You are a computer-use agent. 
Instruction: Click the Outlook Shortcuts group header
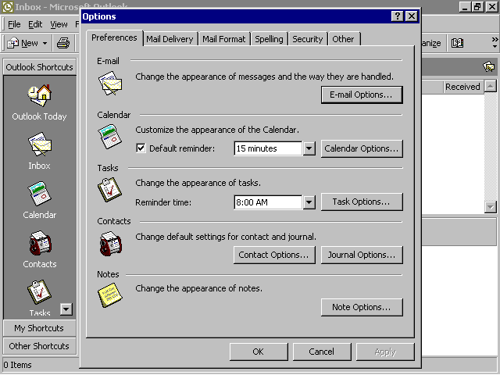[x=40, y=67]
